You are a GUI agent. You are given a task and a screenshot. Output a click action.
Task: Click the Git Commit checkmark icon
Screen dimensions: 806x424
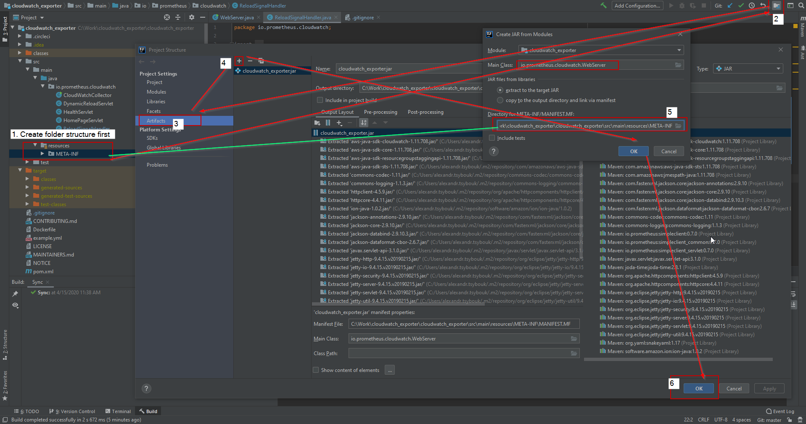(x=741, y=5)
